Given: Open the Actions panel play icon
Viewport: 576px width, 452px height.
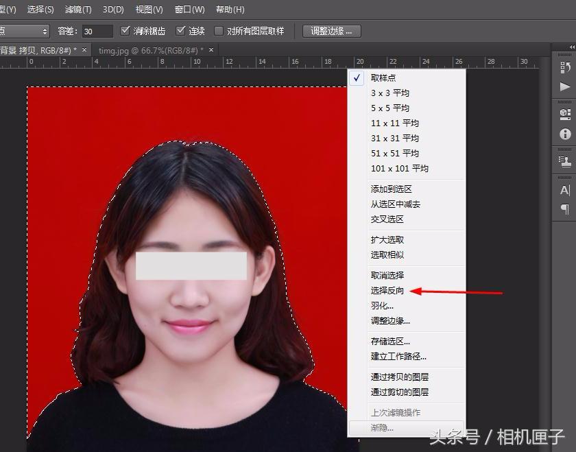Looking at the screenshot, I should [x=566, y=87].
